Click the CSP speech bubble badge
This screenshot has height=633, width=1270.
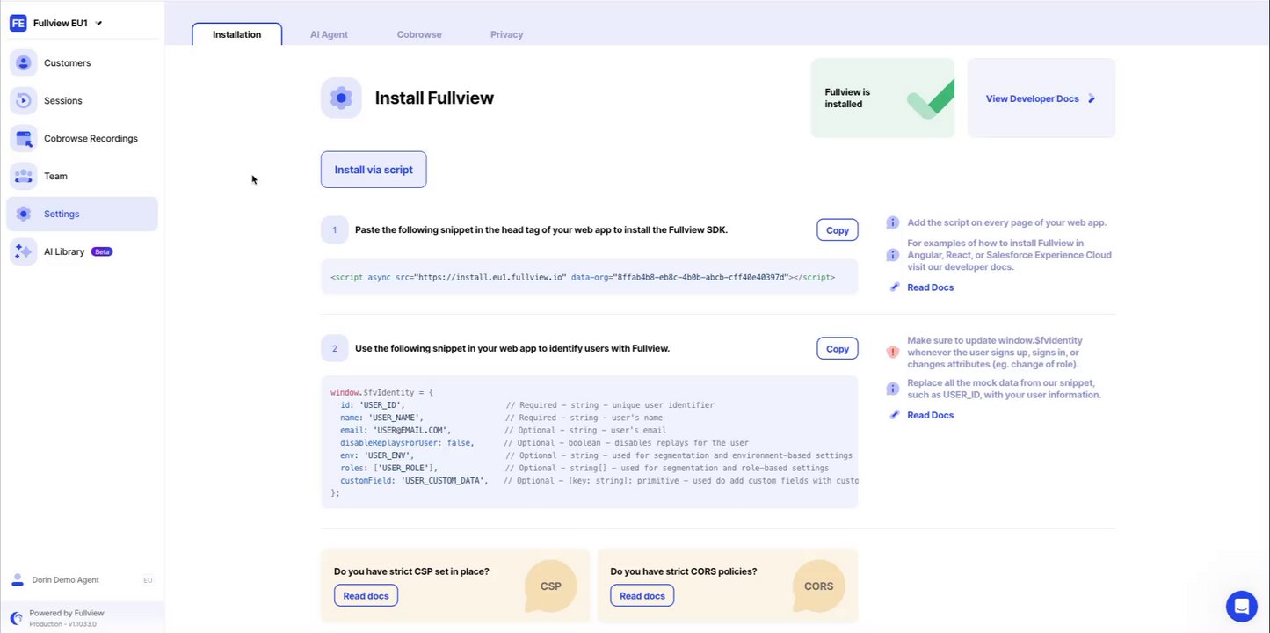click(x=550, y=586)
